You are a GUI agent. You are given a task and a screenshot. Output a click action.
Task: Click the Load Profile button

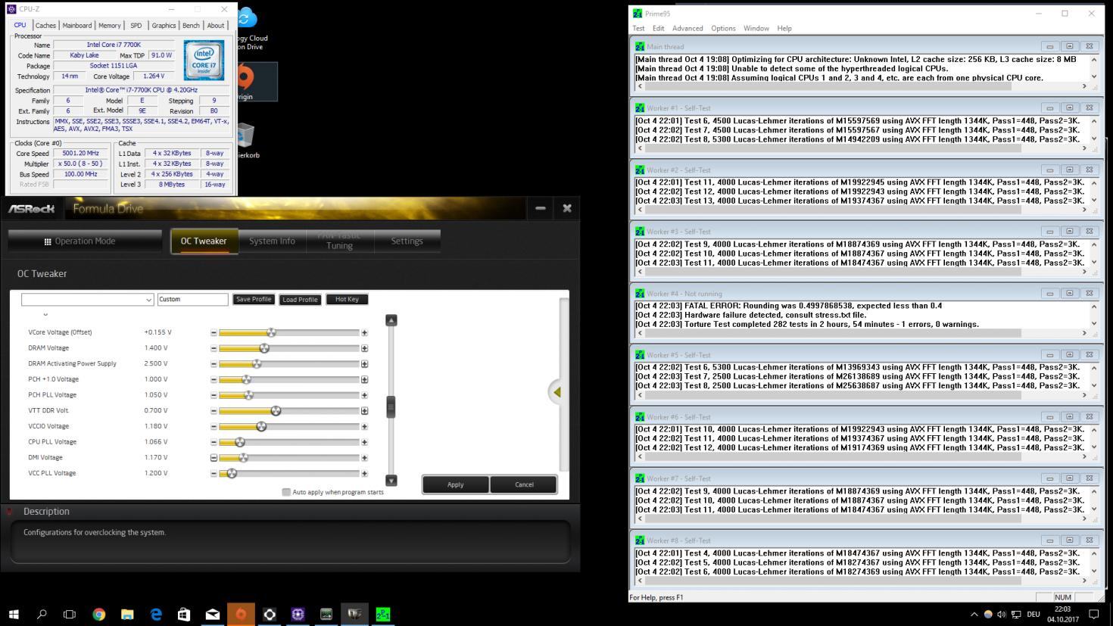[300, 300]
